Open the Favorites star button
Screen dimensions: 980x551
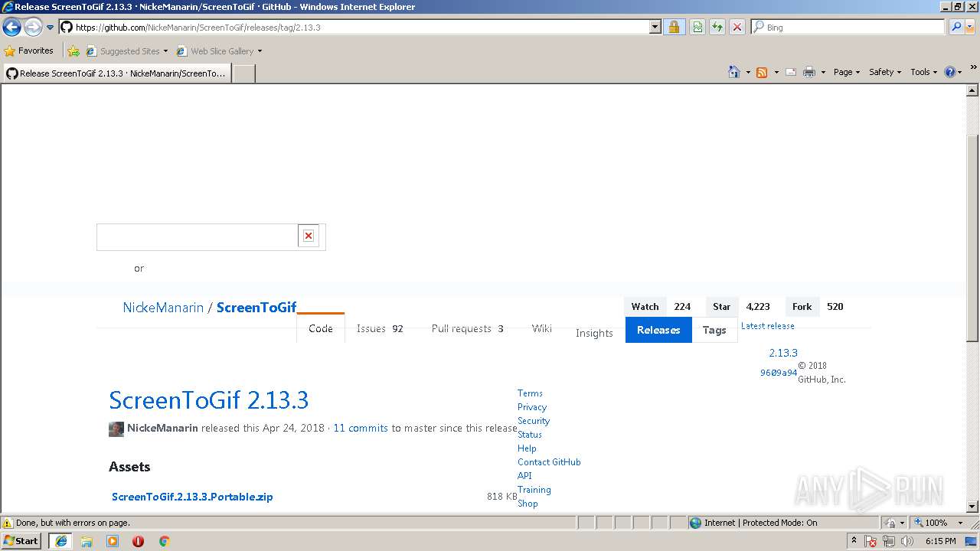point(29,51)
